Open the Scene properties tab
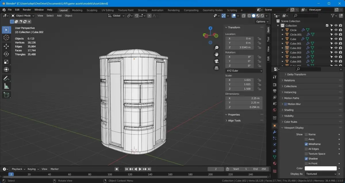The height and width of the screenshot is (183, 345). (275, 104)
